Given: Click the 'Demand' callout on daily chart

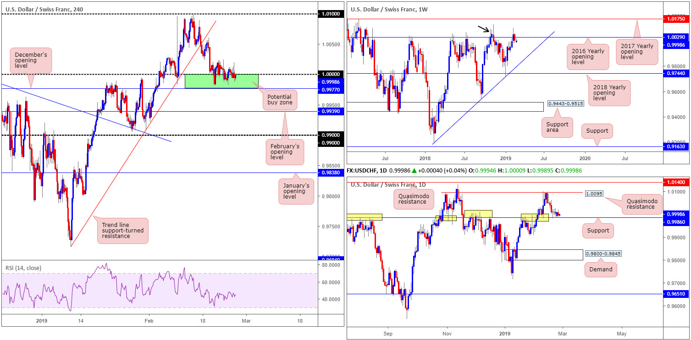Looking at the screenshot, I should tap(601, 270).
